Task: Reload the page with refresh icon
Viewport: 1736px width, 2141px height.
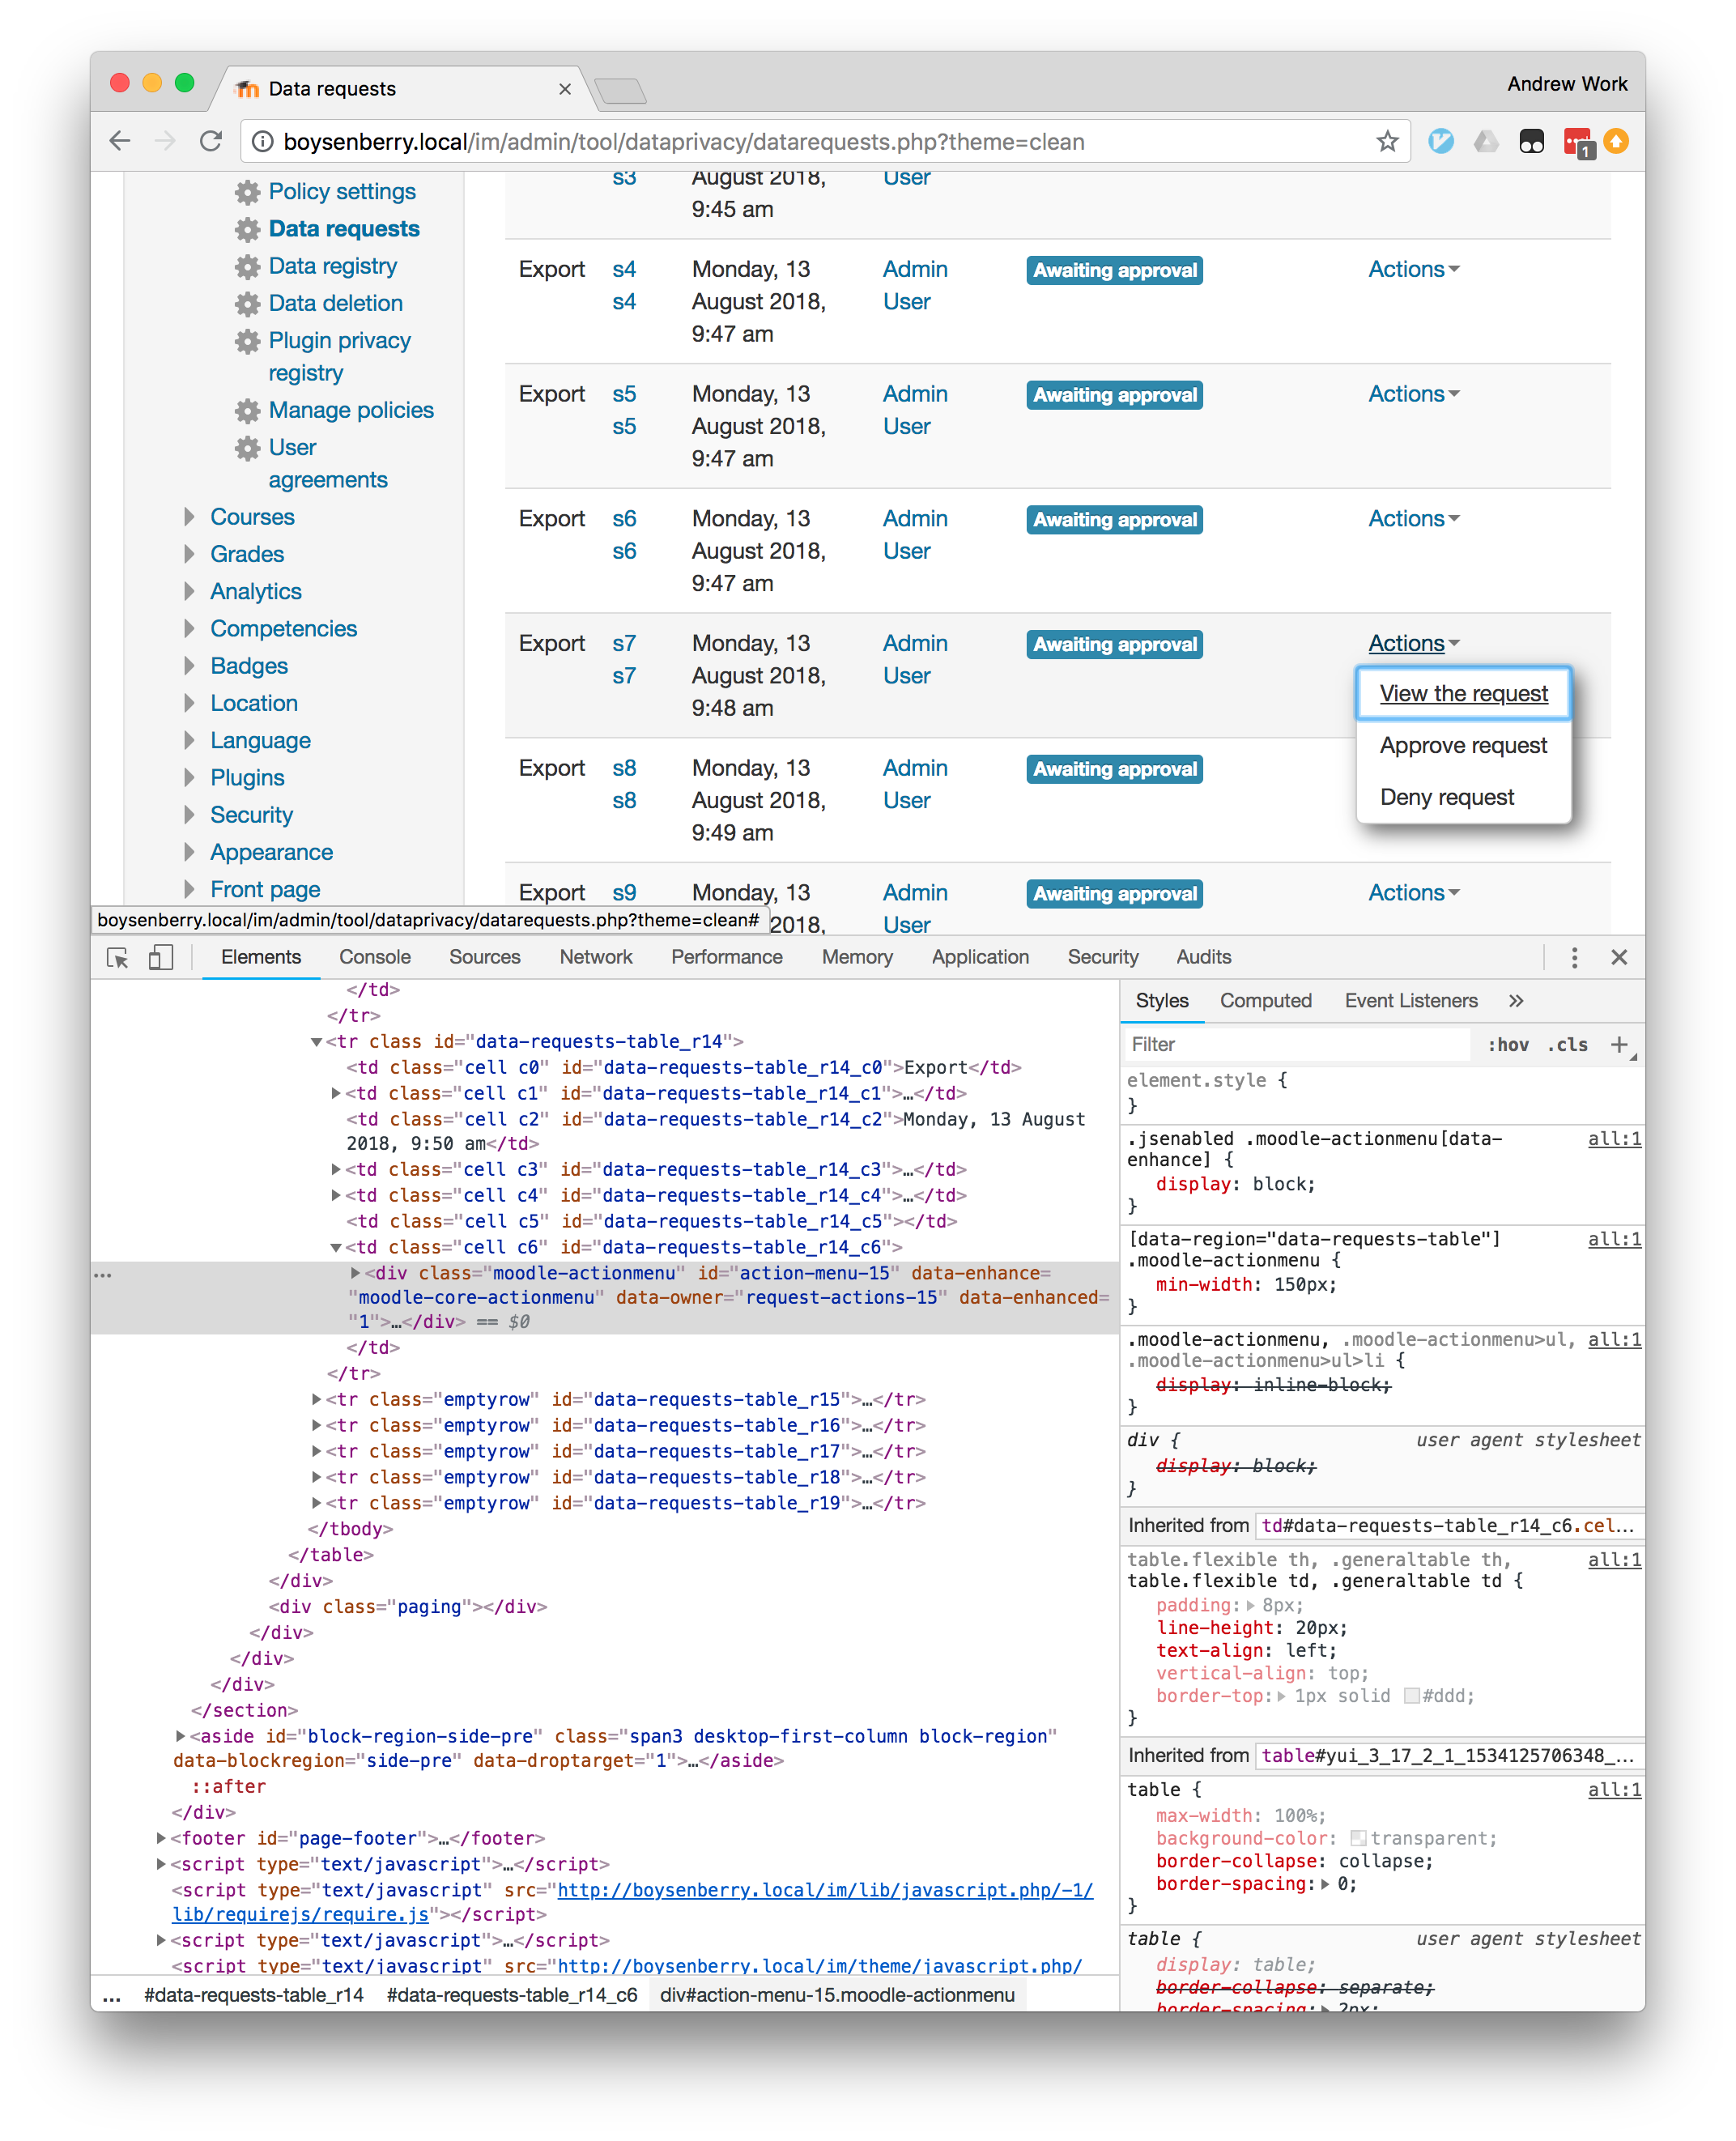Action: (x=210, y=141)
